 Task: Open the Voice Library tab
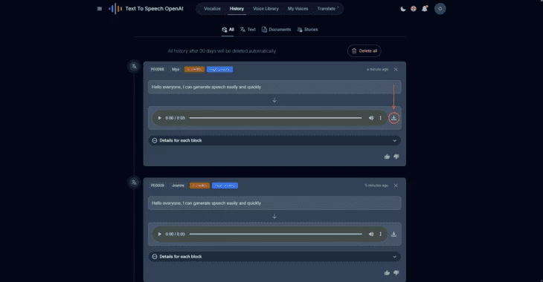[266, 9]
